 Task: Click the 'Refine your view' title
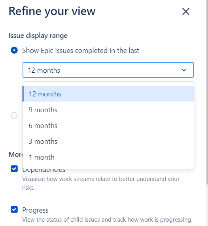point(52,11)
